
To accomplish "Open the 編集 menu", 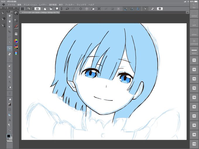I will click(19, 5).
